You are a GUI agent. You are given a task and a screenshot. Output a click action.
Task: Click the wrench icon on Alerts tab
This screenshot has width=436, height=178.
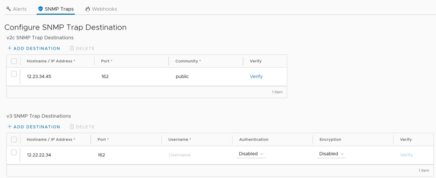(x=8, y=9)
